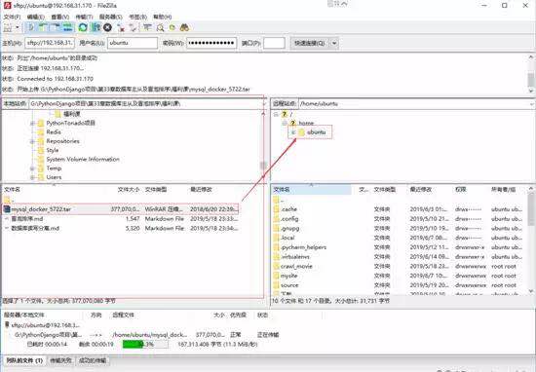Open the 帮助(H) menu
This screenshot has width=536, height=372.
coord(162,17)
